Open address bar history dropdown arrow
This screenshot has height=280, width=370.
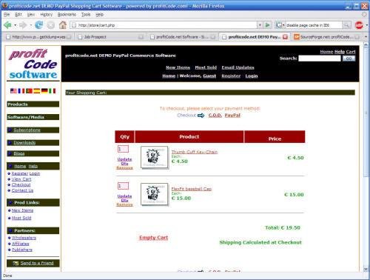tap(260, 25)
